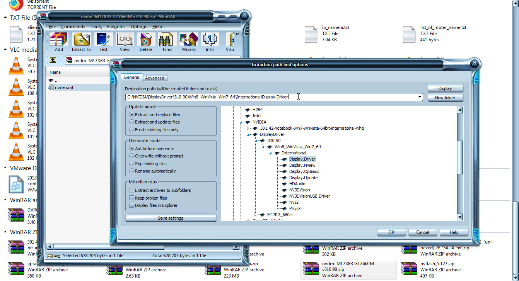
Task: Collapse the International folder node
Action: tap(271, 153)
